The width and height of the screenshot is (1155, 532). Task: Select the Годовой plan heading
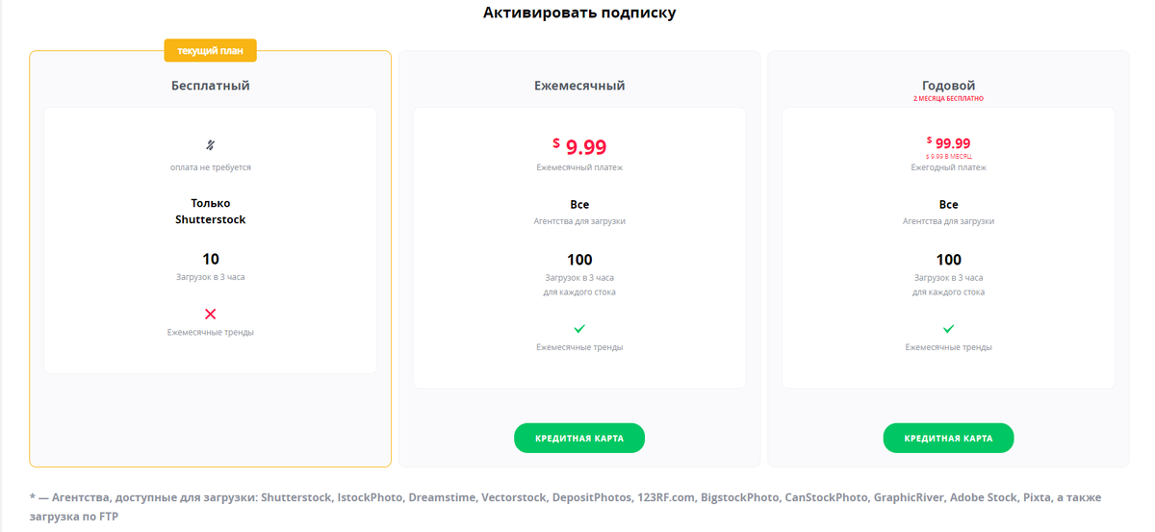(948, 86)
